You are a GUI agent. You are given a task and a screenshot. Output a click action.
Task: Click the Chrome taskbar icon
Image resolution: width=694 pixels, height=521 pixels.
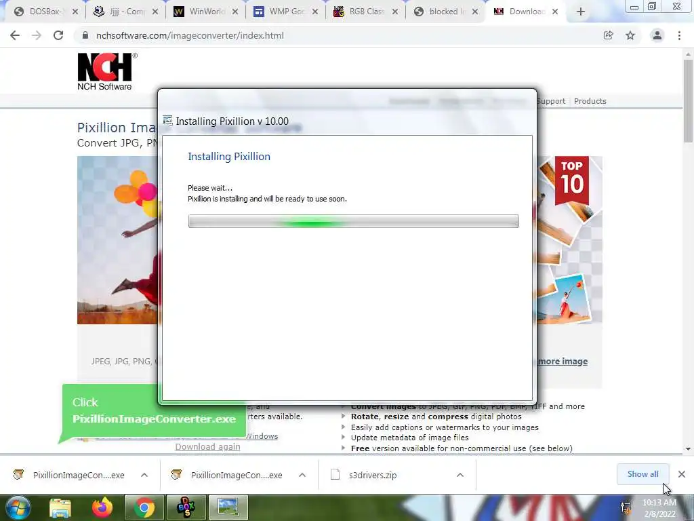pos(144,507)
